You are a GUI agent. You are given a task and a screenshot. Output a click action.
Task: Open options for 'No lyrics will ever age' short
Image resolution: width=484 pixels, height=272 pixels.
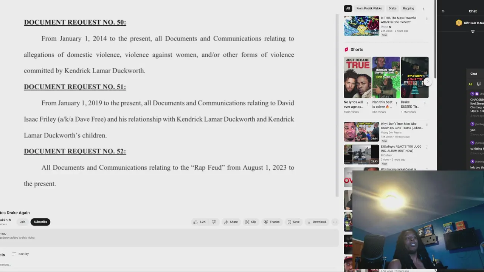pyautogui.click(x=368, y=104)
